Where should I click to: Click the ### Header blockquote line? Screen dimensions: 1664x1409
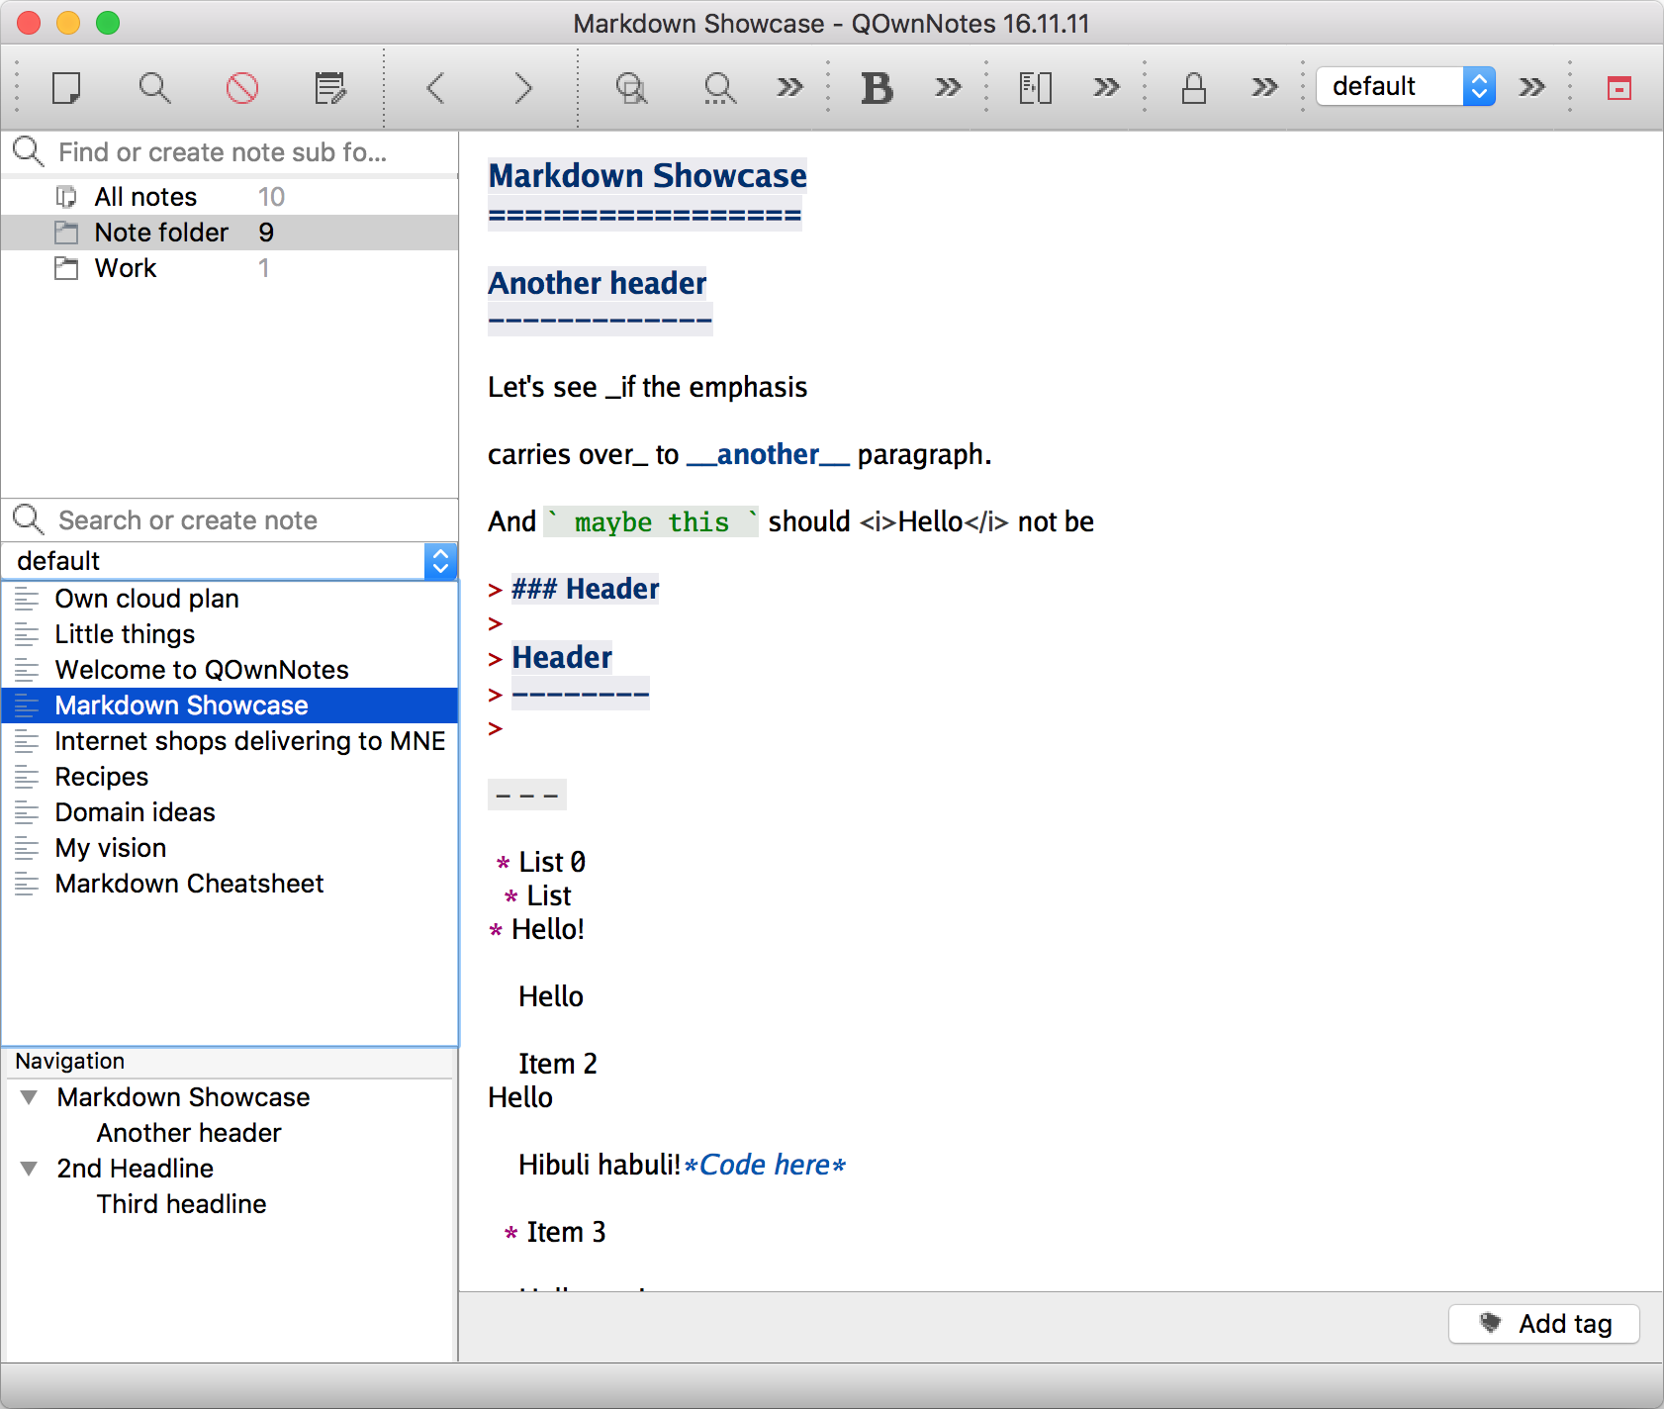(x=585, y=589)
